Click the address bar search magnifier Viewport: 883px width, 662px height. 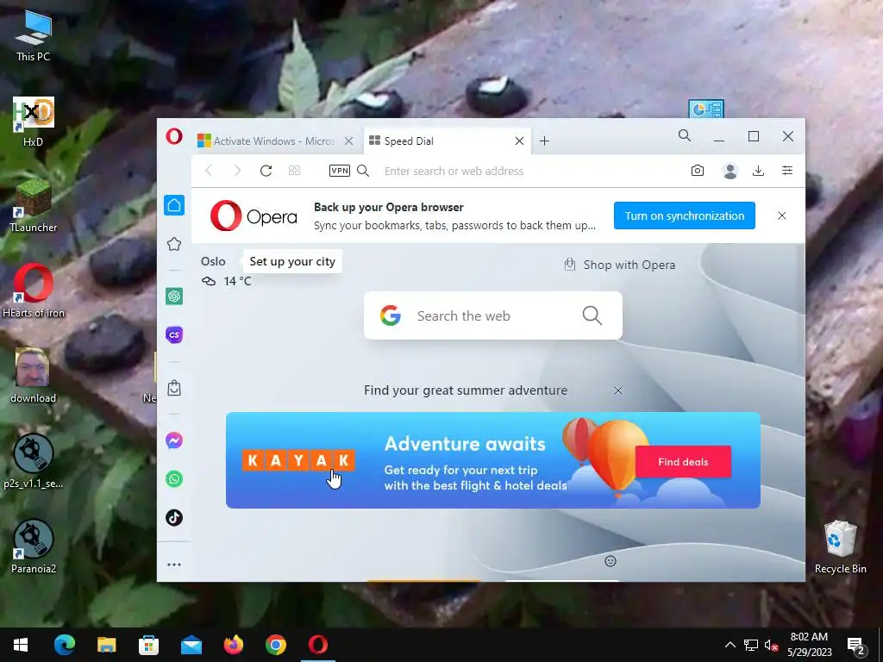click(x=363, y=171)
